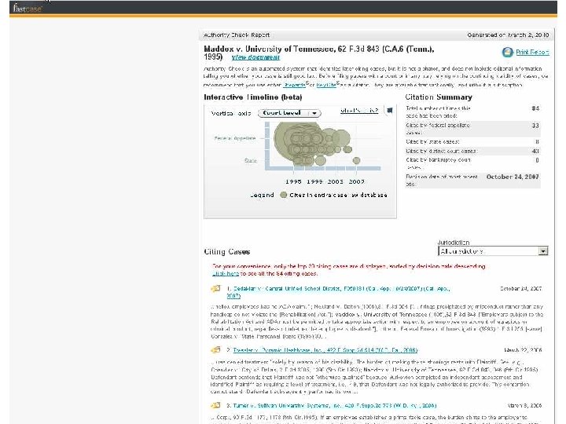Viewport: 566px width, 424px height.
Task: Click the case title Maddox v. University of Tennessee
Action: 318,53
